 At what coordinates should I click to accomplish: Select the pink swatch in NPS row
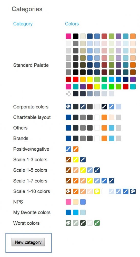click(68, 202)
